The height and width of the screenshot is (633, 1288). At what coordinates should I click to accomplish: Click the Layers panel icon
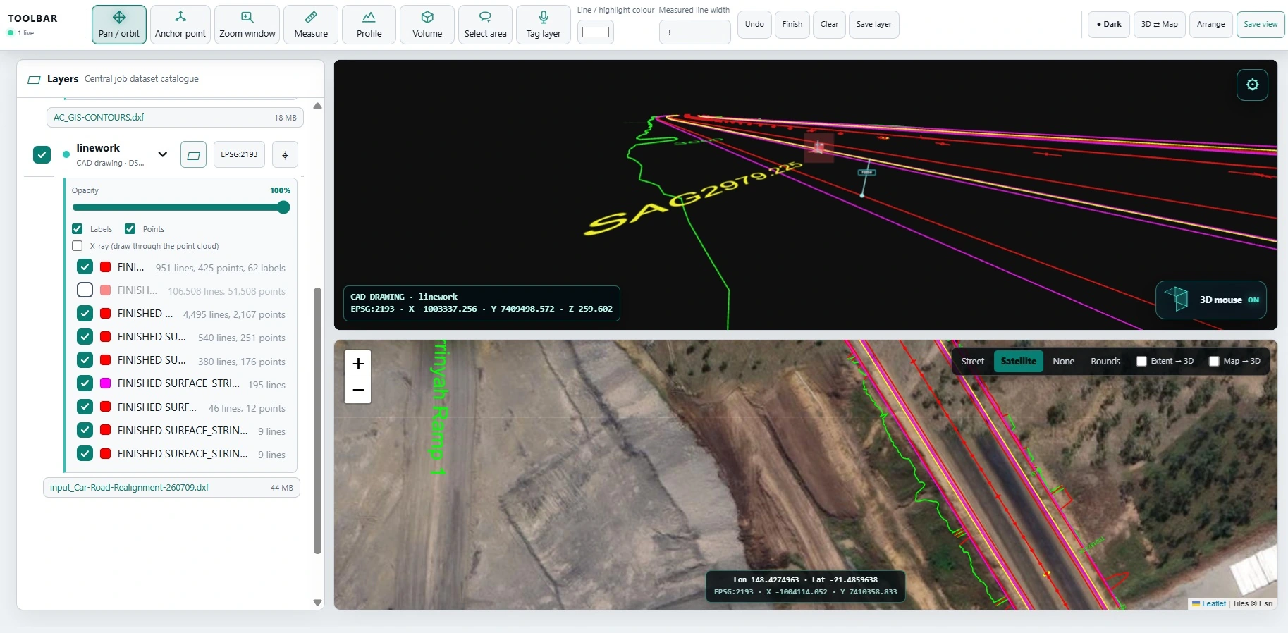[34, 80]
